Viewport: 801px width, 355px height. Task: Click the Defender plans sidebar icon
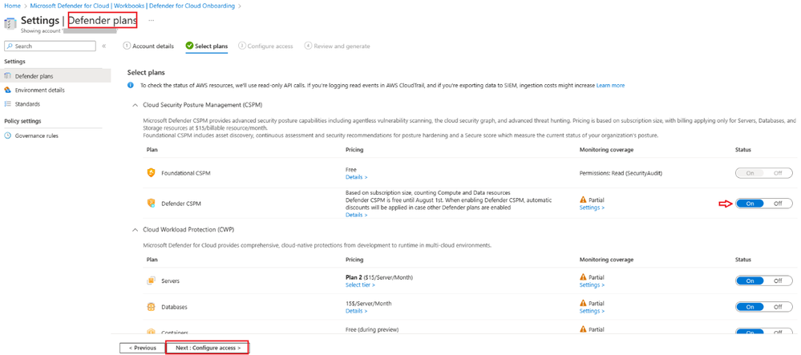pos(7,76)
